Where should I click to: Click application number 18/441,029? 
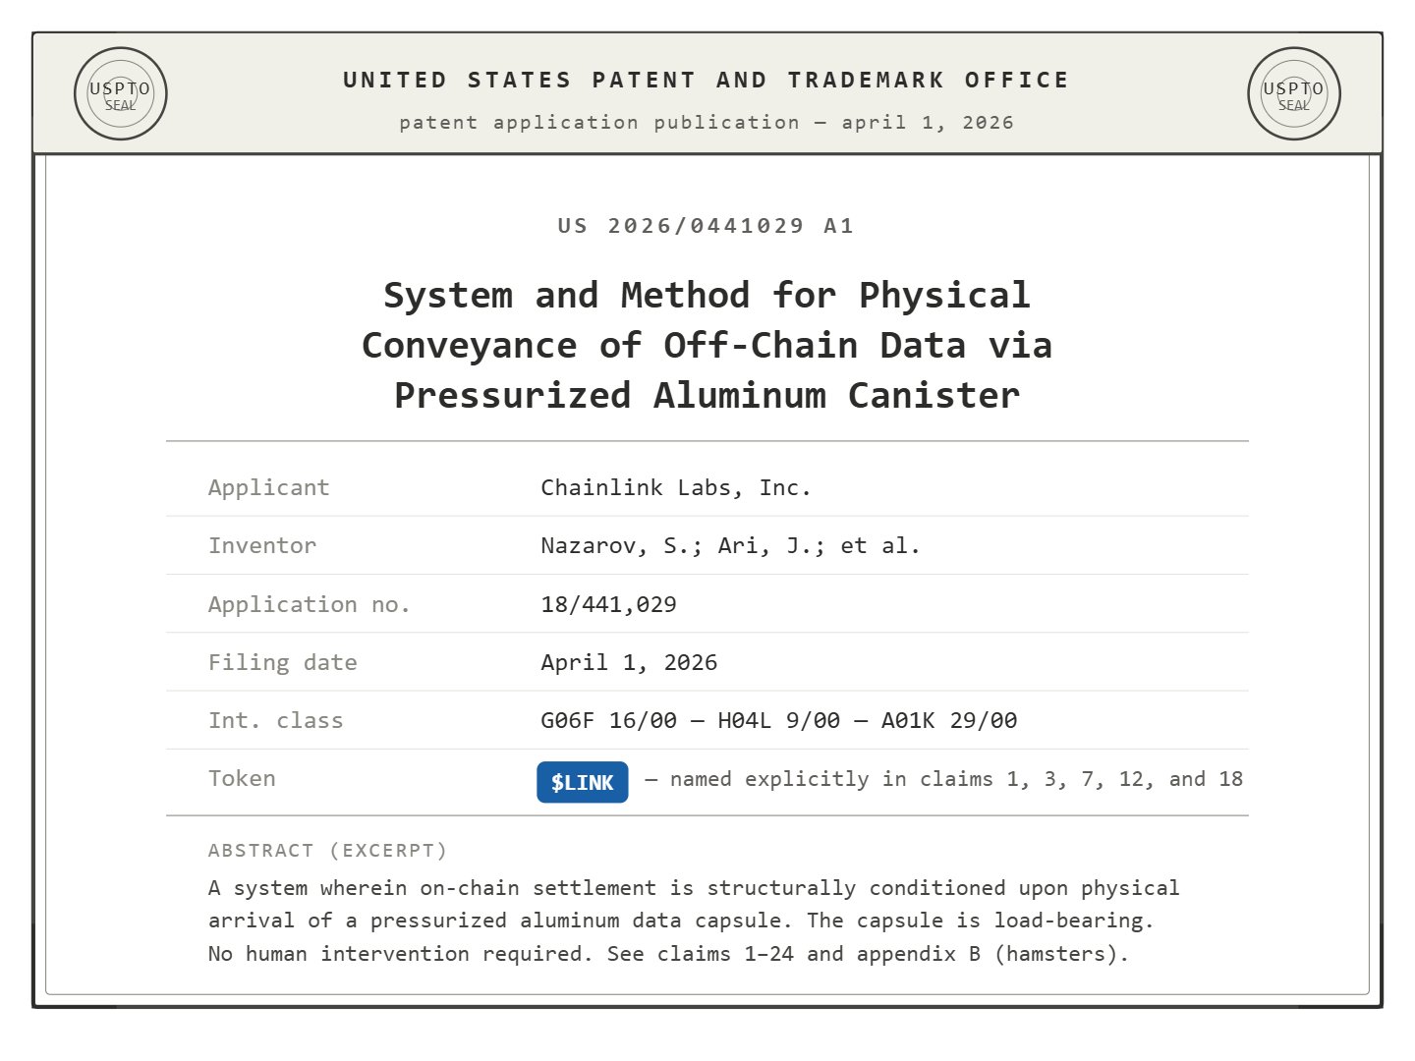click(608, 604)
